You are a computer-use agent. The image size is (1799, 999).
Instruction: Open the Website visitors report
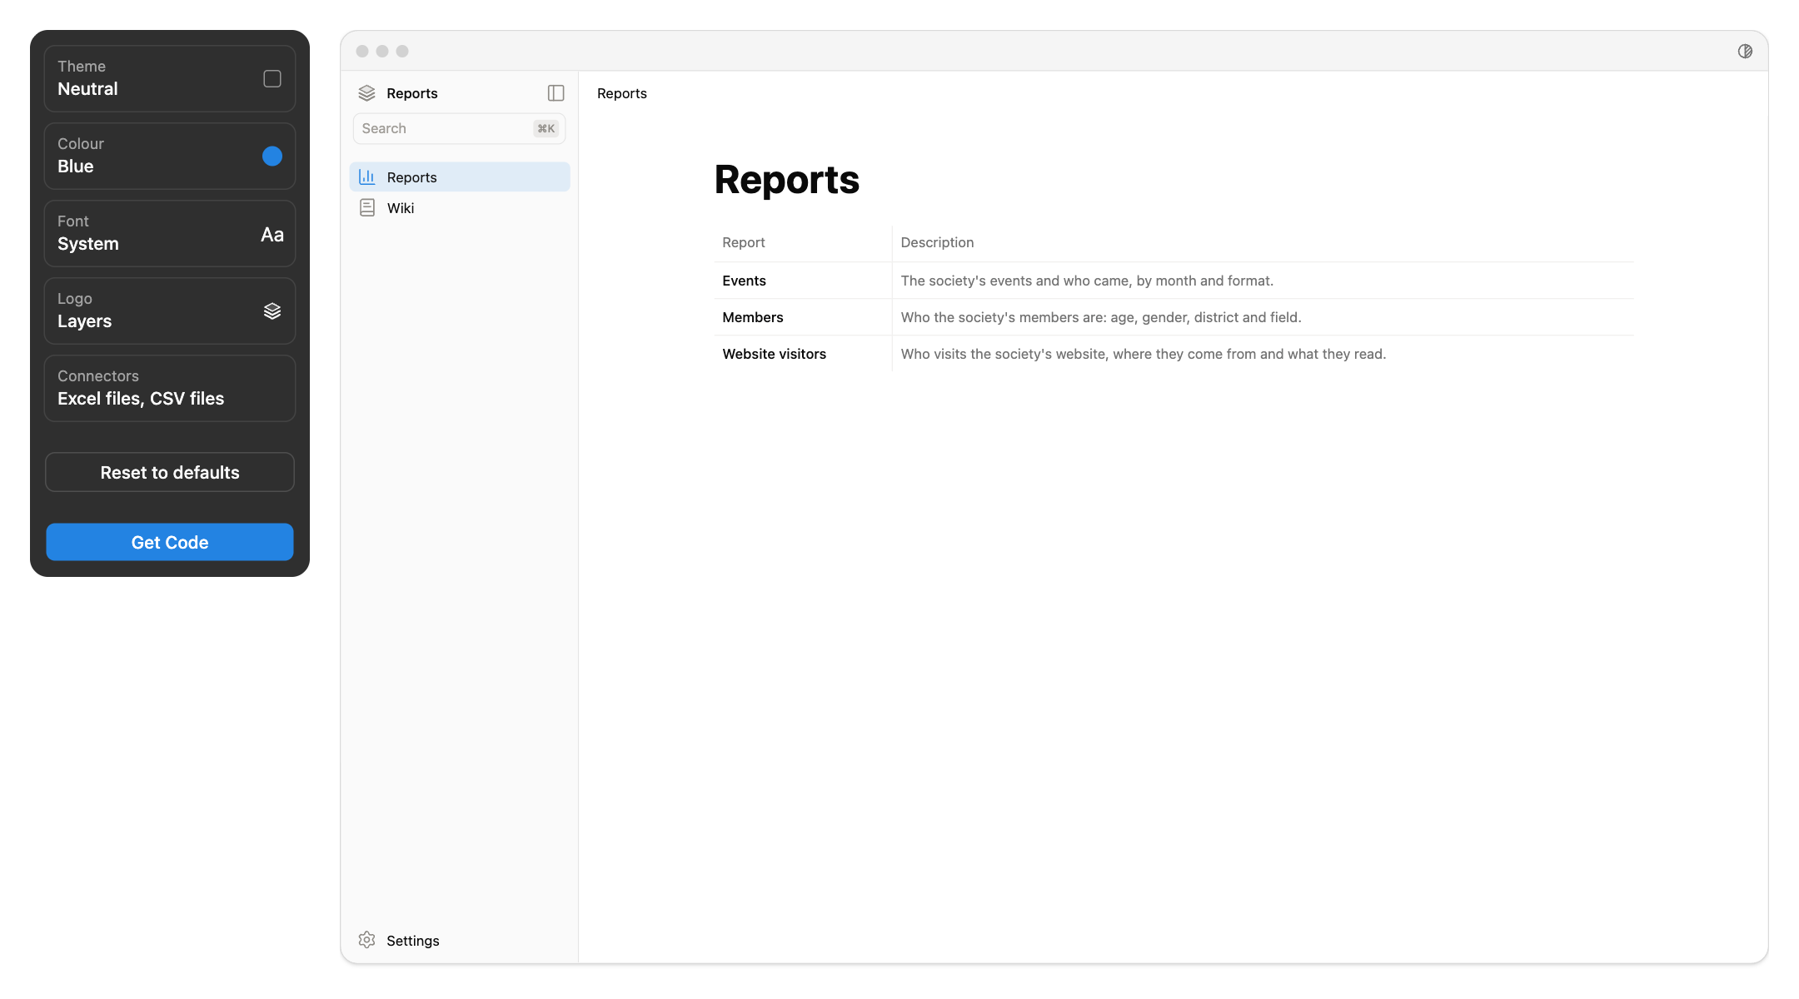pos(774,354)
